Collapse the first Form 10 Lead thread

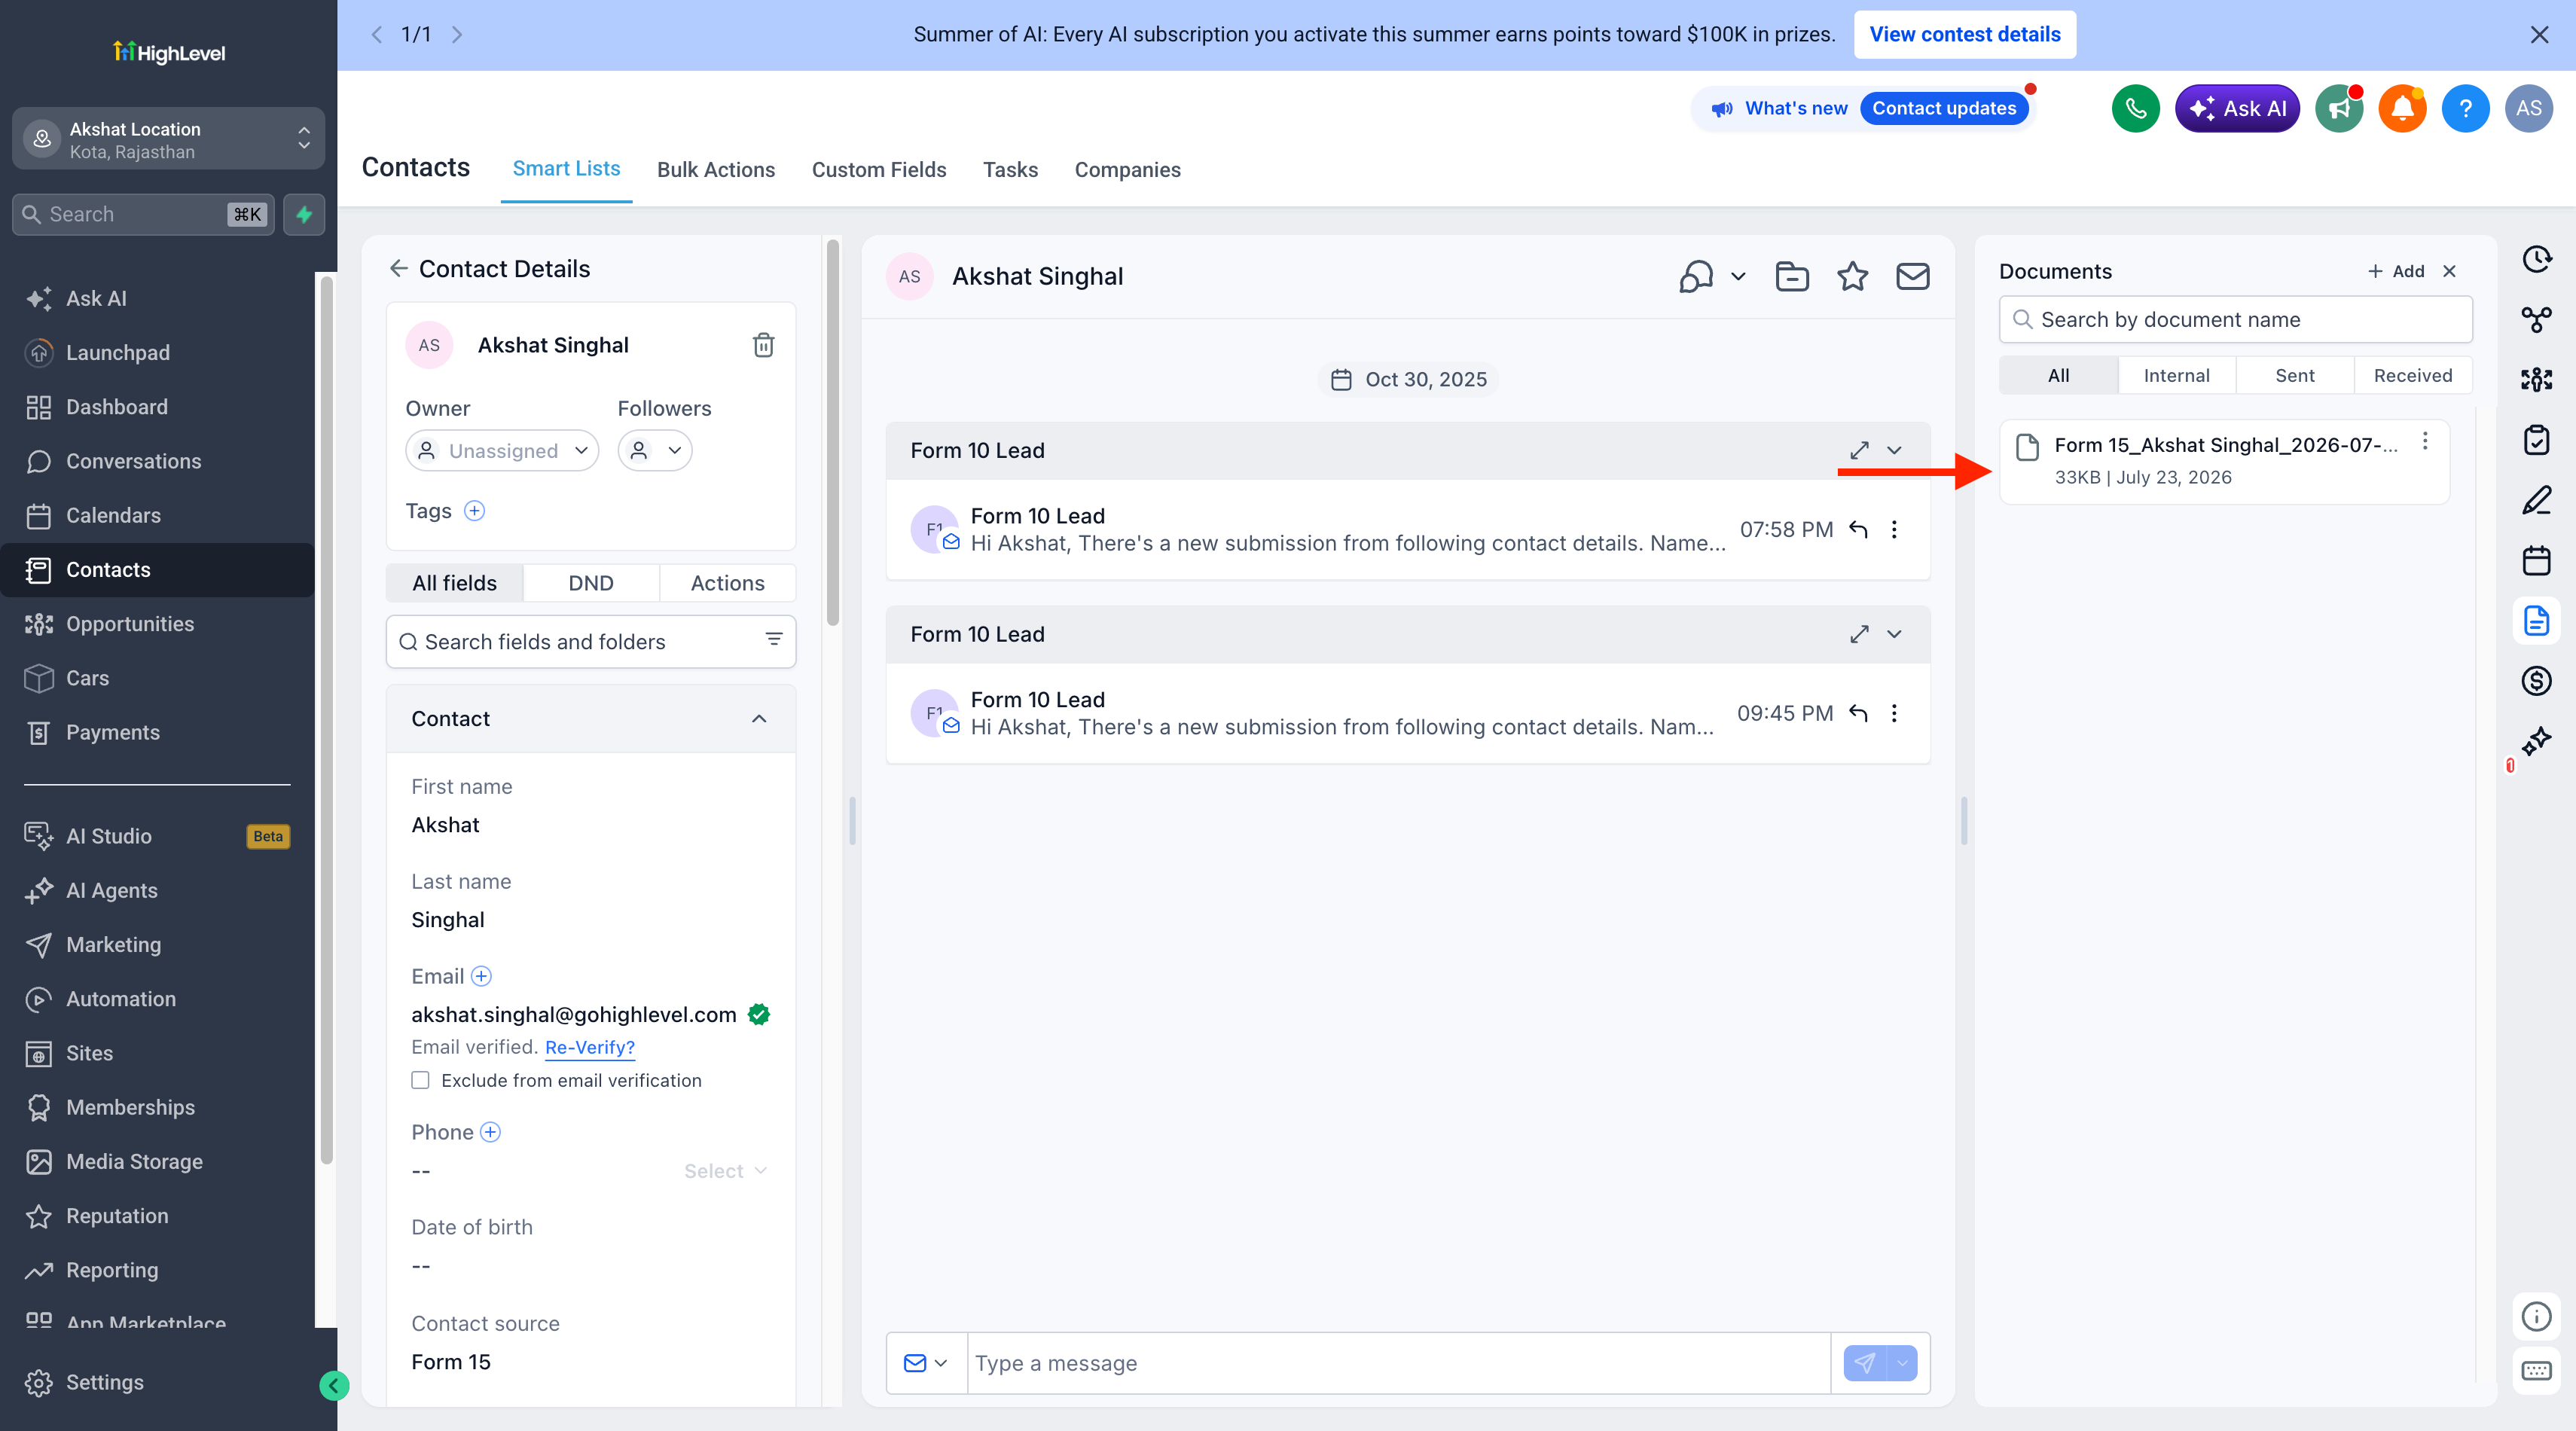[1894, 451]
